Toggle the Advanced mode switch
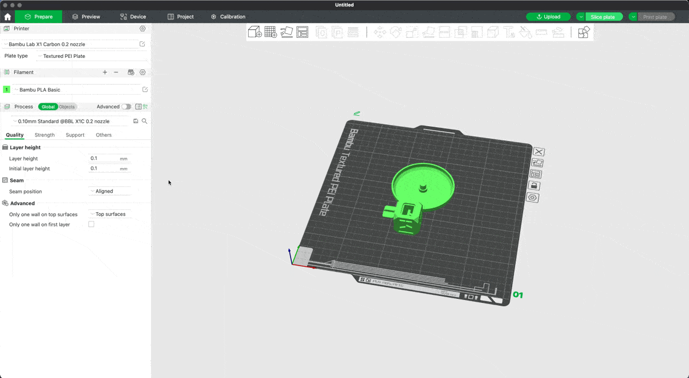Screen dimensions: 689x378 (x=126, y=107)
